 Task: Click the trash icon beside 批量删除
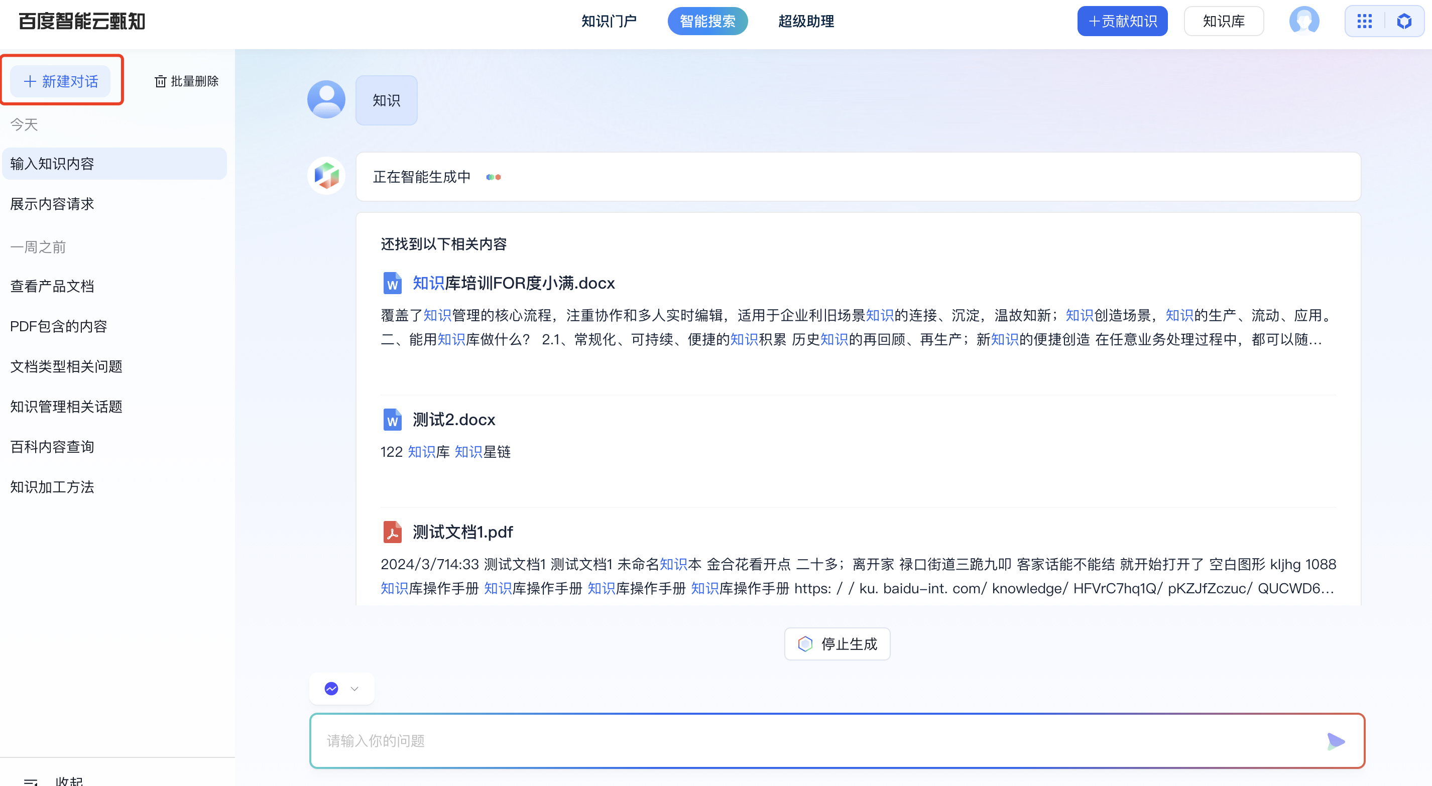click(160, 81)
